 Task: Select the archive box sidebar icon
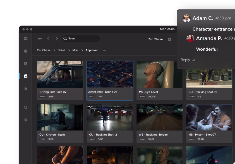pyautogui.click(x=26, y=76)
